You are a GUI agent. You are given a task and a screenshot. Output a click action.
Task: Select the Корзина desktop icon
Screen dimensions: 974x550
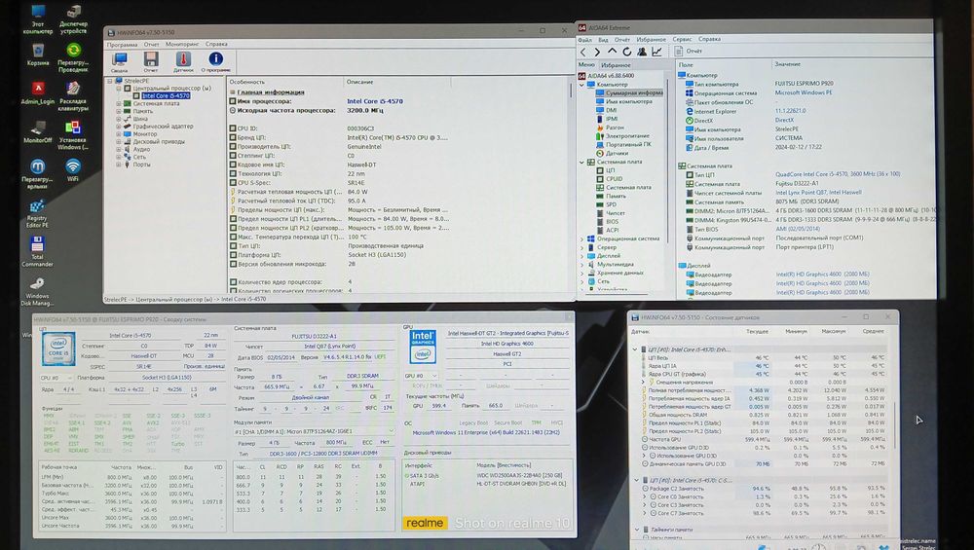point(38,55)
